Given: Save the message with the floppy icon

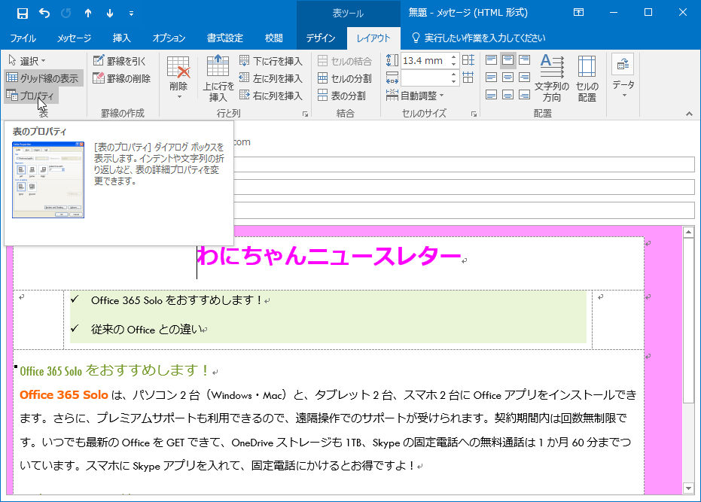Looking at the screenshot, I should tap(22, 14).
